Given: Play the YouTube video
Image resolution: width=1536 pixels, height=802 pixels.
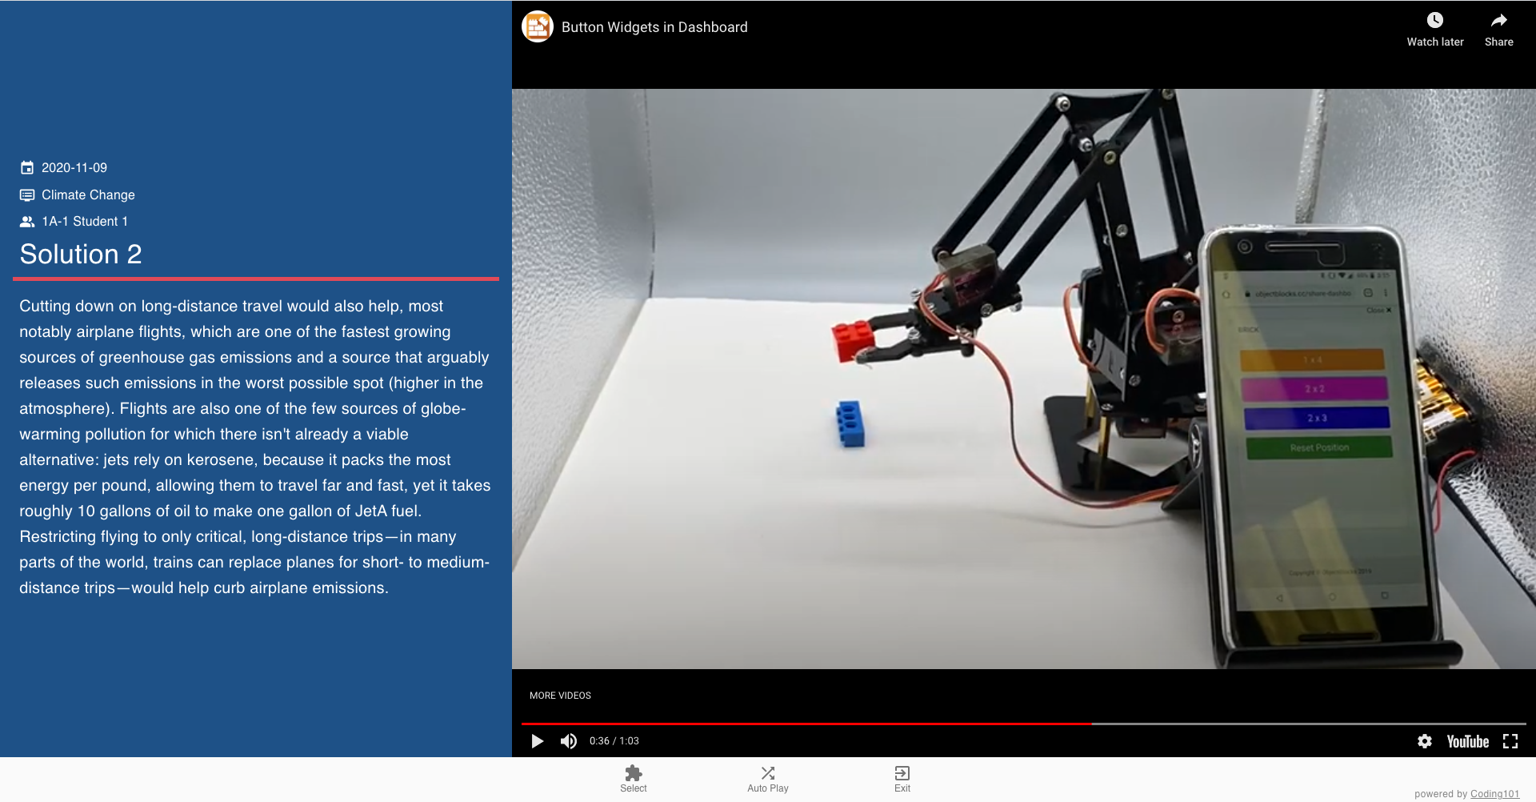Looking at the screenshot, I should point(538,741).
